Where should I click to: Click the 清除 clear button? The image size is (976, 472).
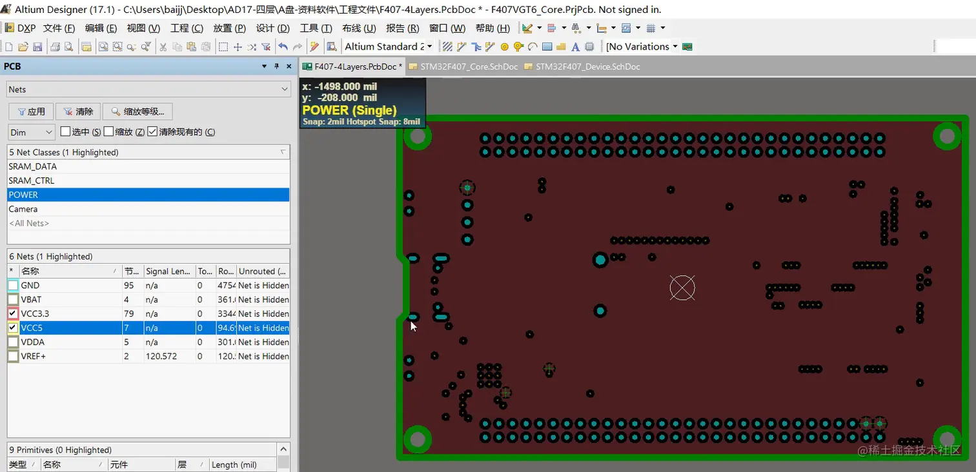click(x=78, y=112)
